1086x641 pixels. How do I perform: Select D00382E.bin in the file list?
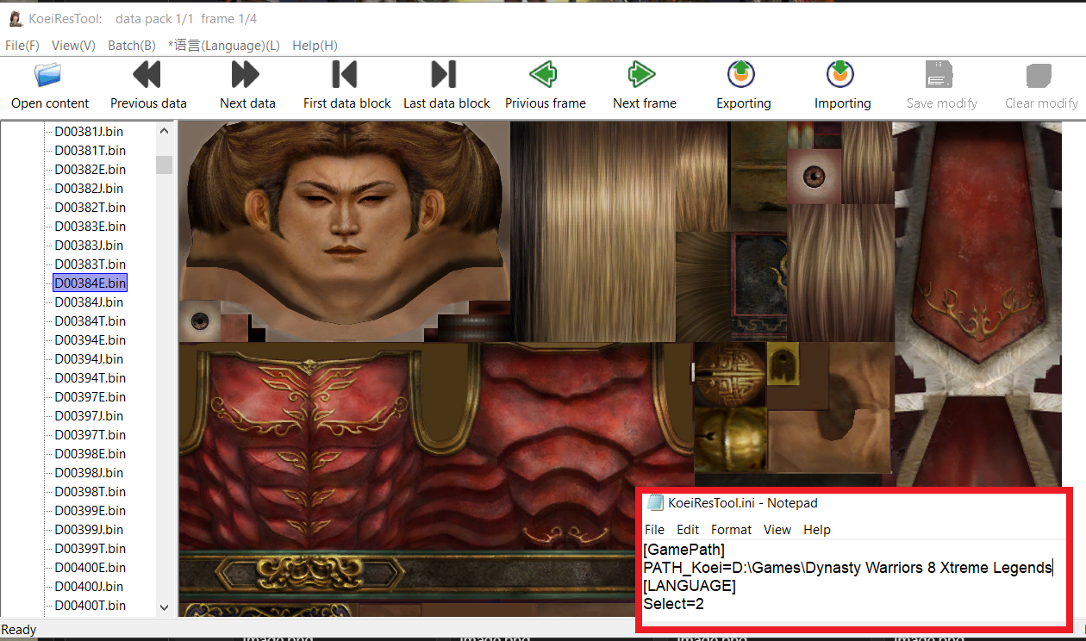point(90,169)
